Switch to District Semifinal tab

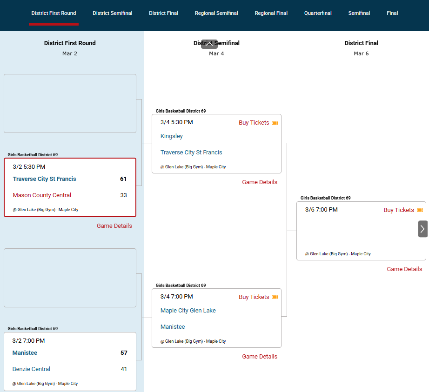[x=112, y=13]
